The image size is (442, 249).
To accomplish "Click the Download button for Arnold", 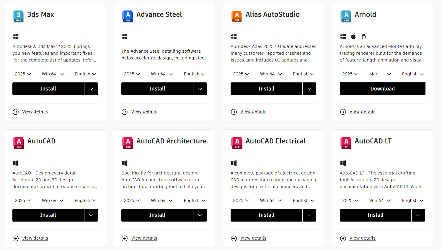I will tap(383, 89).
